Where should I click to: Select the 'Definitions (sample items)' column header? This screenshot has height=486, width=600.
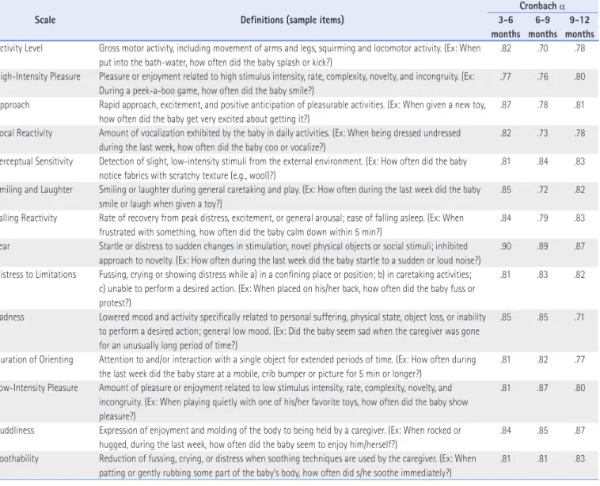pyautogui.click(x=292, y=20)
